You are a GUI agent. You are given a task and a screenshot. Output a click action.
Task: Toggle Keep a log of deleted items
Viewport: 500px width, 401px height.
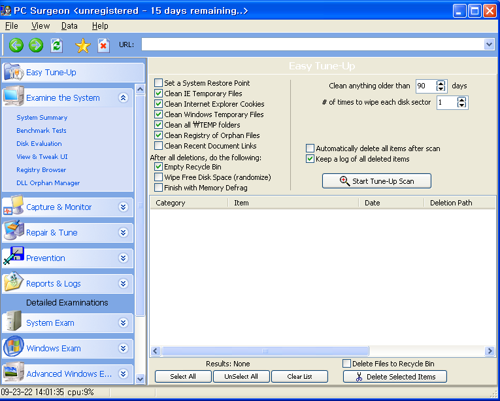[x=310, y=159]
